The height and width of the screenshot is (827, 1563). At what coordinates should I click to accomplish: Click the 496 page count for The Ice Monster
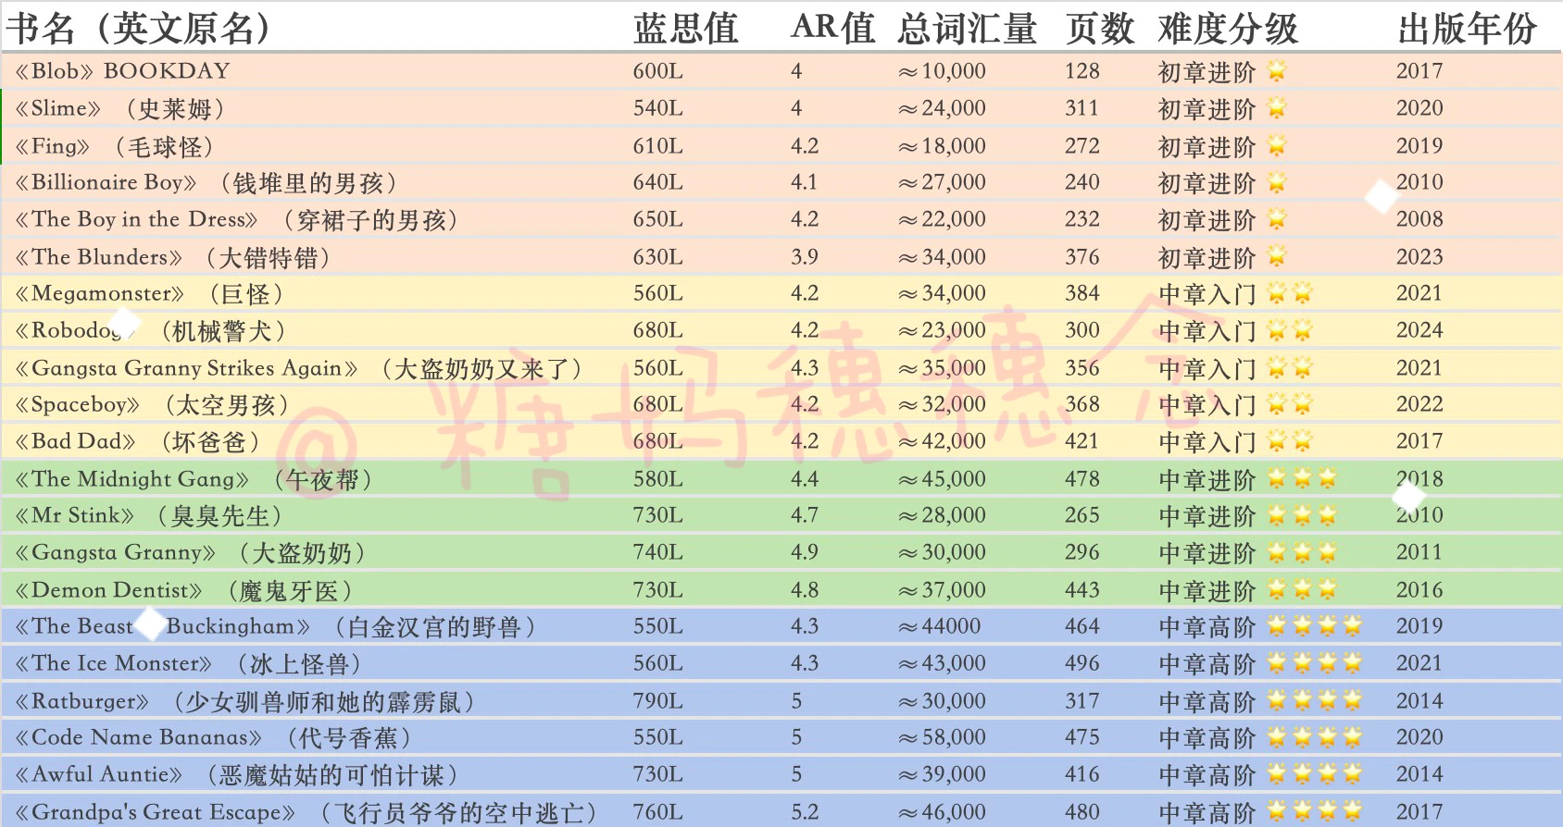(1082, 663)
